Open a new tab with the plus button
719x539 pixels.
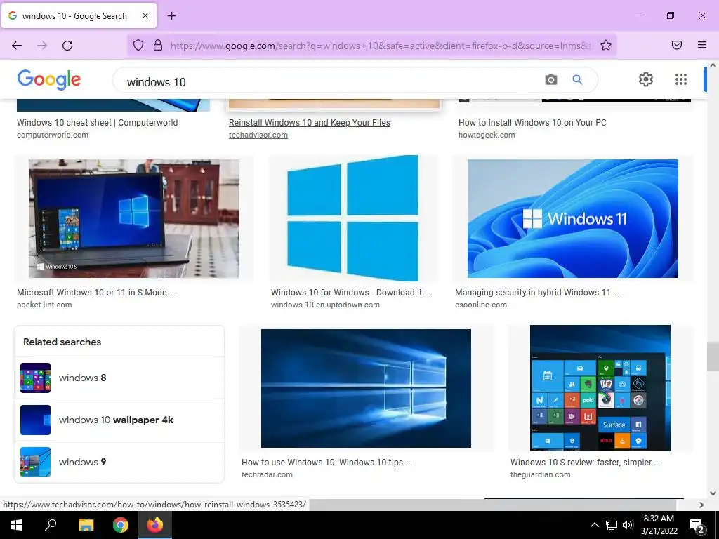tap(171, 16)
